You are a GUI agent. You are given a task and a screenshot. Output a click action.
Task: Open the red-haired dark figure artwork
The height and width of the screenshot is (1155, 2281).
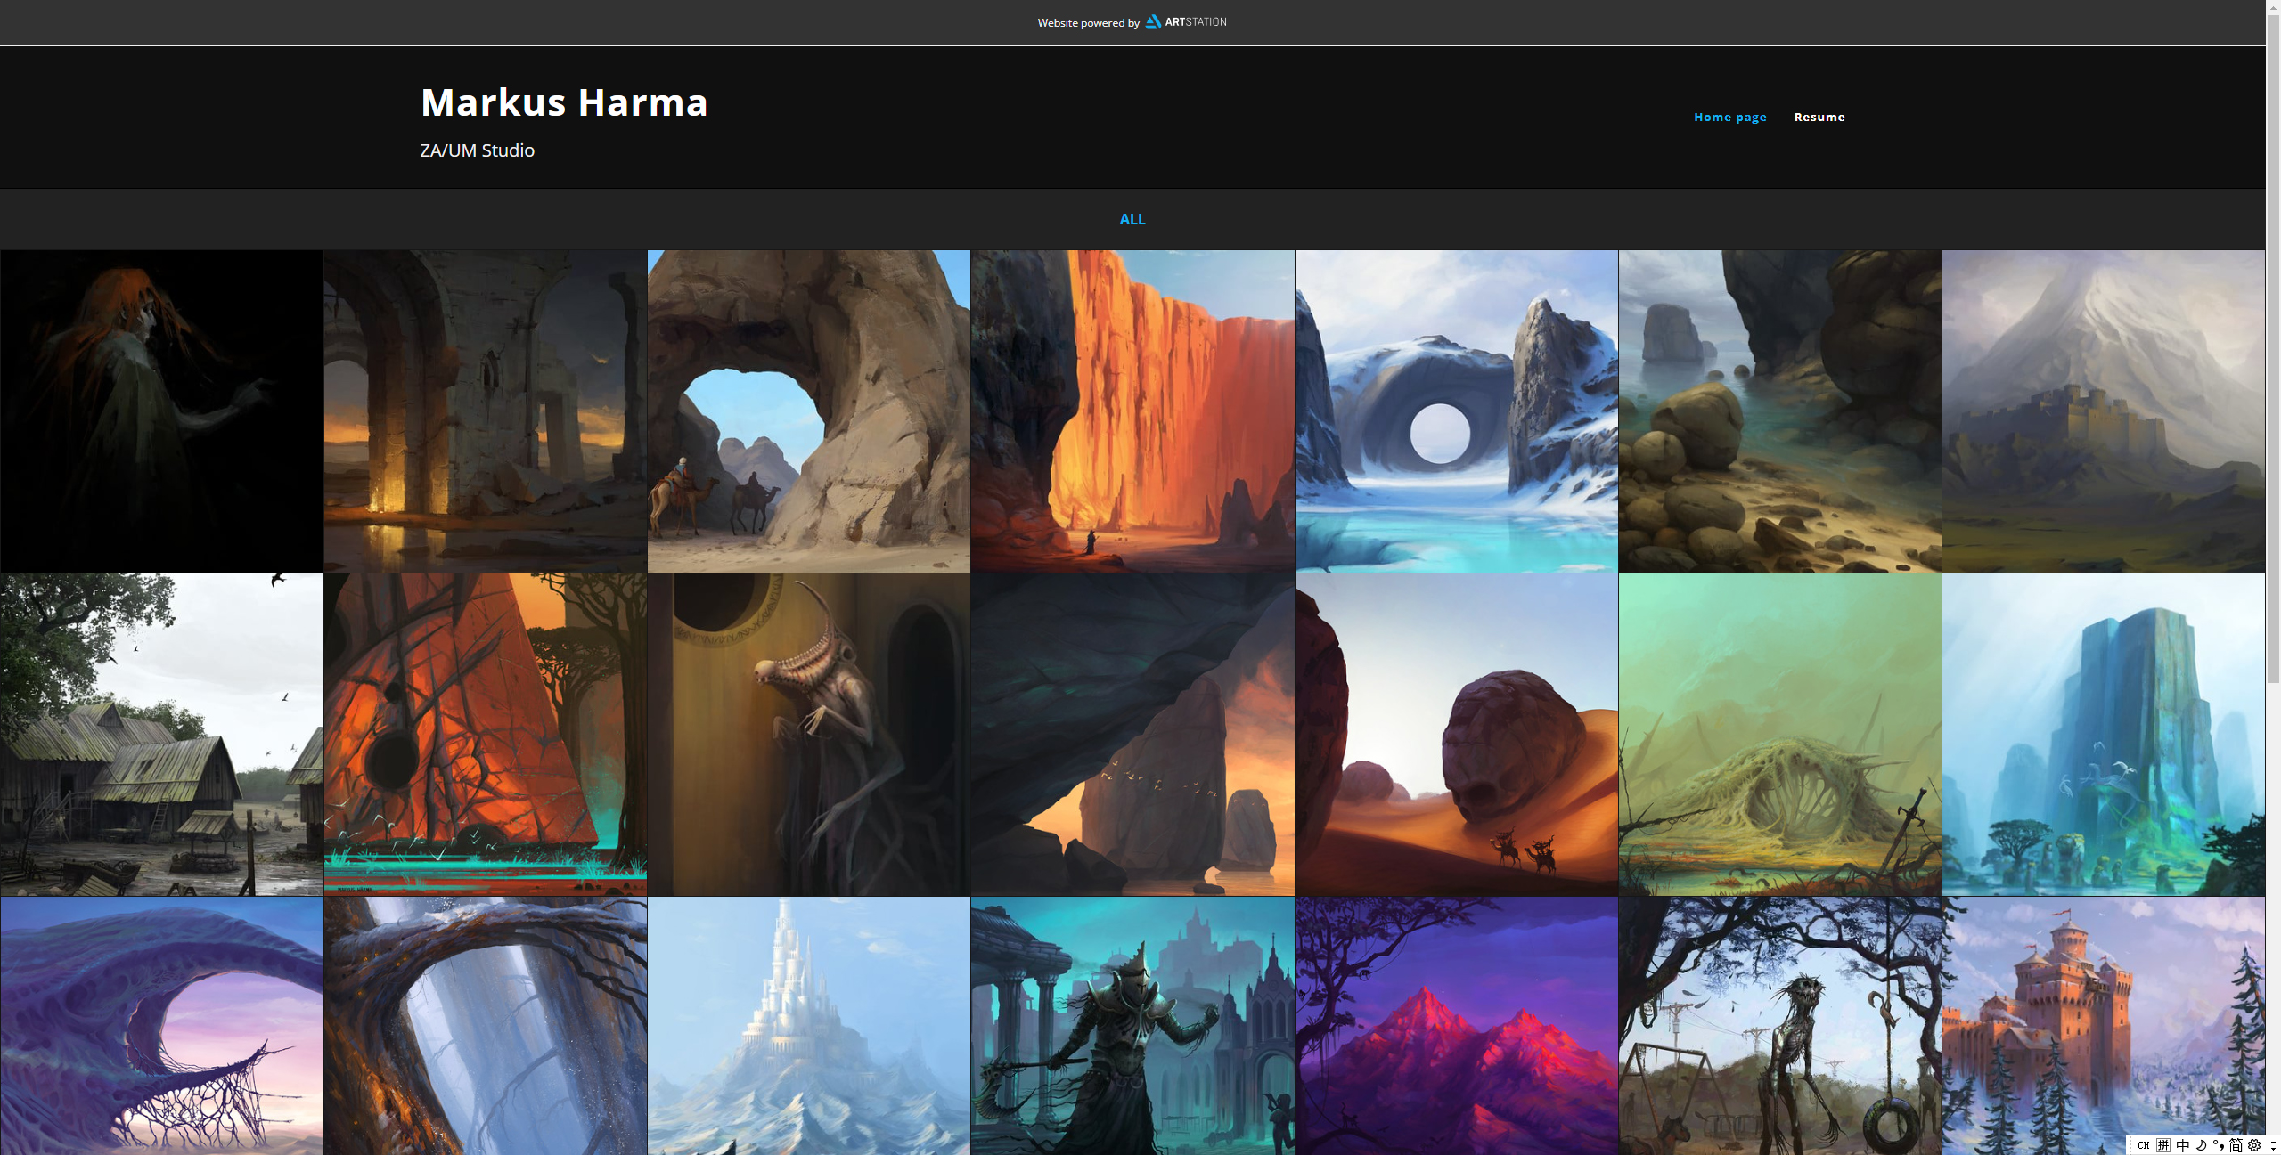(x=161, y=411)
